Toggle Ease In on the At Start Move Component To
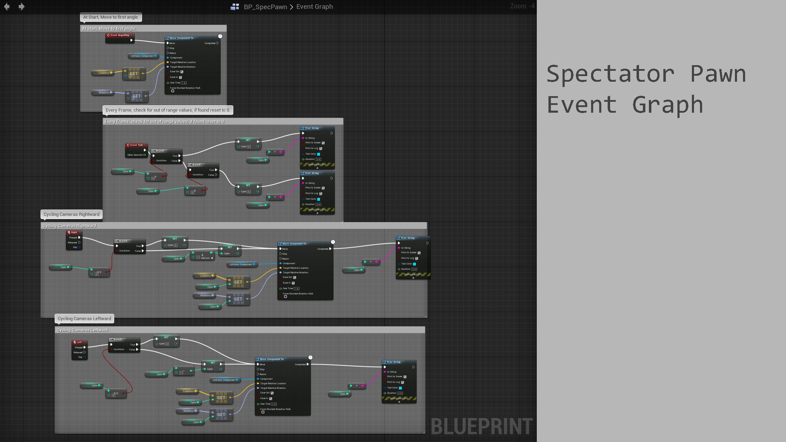 (180, 77)
